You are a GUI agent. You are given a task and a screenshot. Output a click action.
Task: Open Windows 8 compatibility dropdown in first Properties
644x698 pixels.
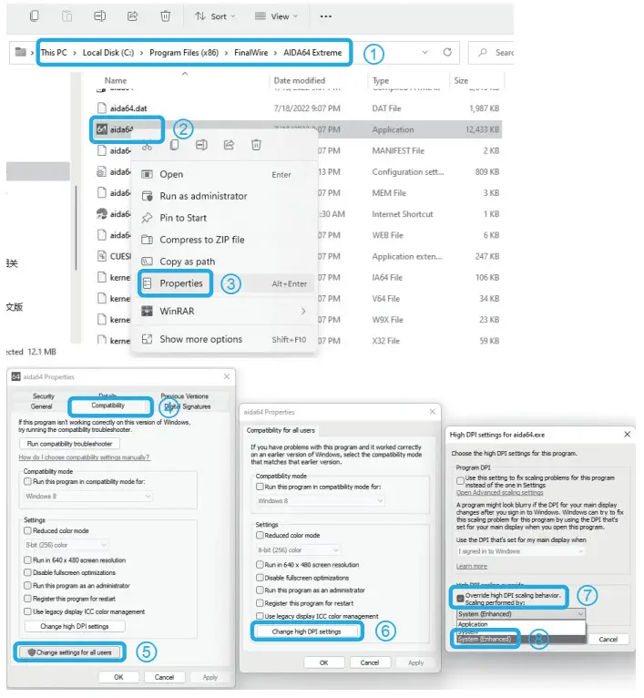pos(87,497)
